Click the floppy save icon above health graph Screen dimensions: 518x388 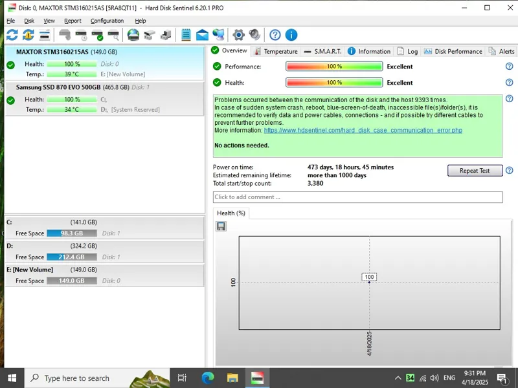(221, 226)
